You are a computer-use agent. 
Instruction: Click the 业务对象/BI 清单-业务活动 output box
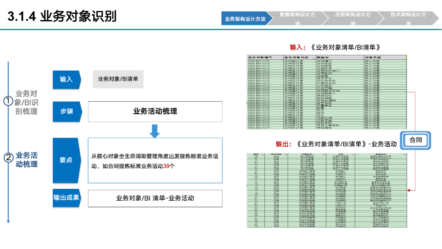pyautogui.click(x=155, y=198)
